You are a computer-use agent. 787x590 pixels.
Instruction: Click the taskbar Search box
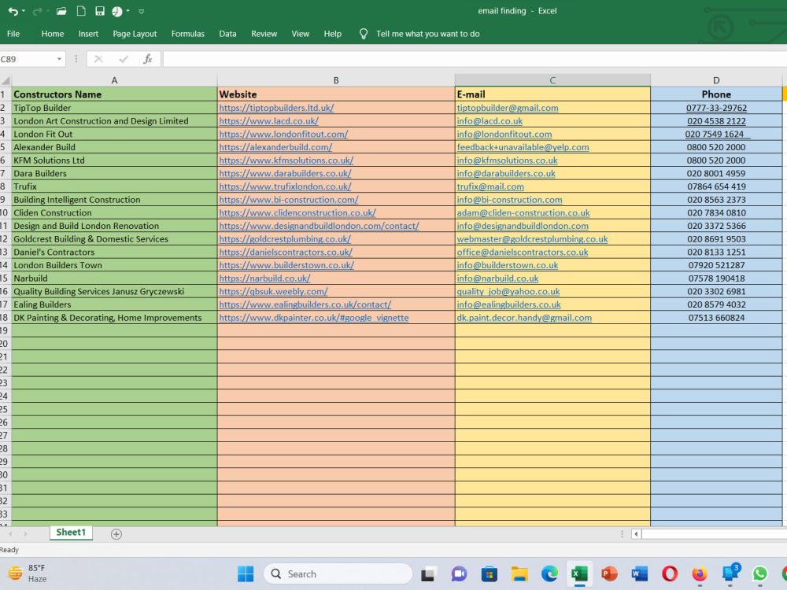coord(338,574)
